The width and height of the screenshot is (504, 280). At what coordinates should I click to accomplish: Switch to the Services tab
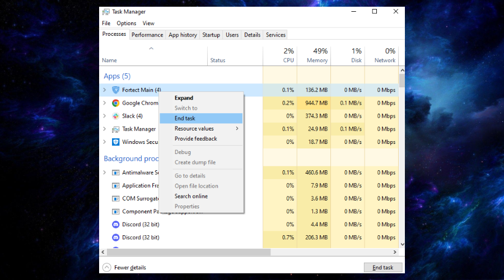coord(276,35)
